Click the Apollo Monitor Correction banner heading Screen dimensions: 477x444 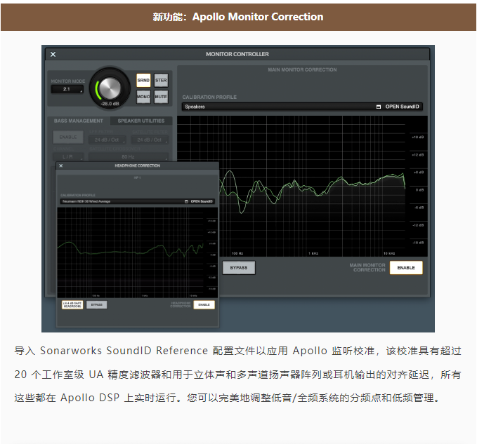[x=238, y=17]
